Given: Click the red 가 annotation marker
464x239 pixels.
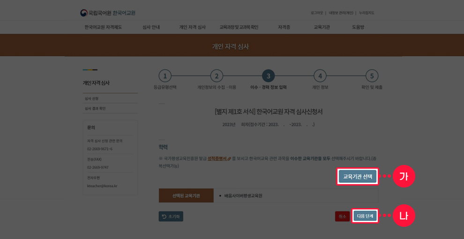Looking at the screenshot, I should click(x=404, y=177).
